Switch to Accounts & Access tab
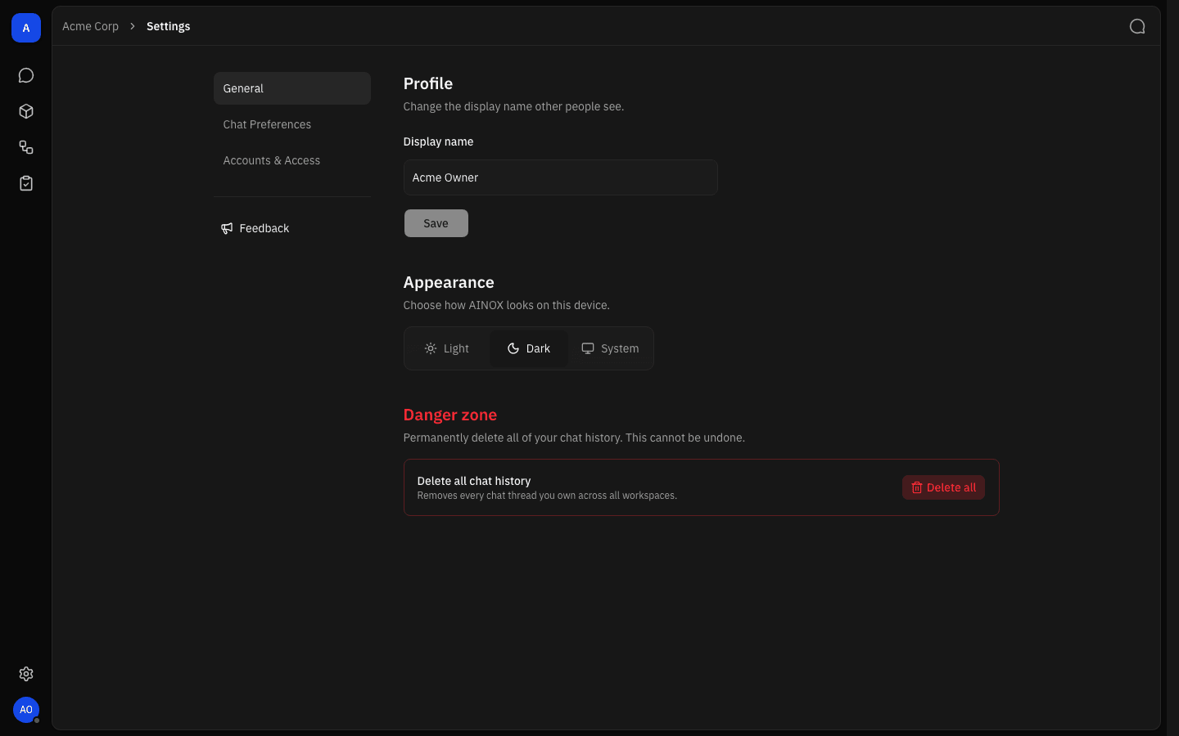The width and height of the screenshot is (1179, 736). (x=292, y=160)
